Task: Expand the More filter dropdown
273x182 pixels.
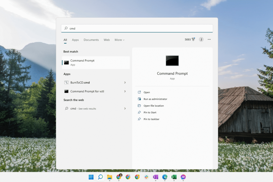Action: (120, 40)
